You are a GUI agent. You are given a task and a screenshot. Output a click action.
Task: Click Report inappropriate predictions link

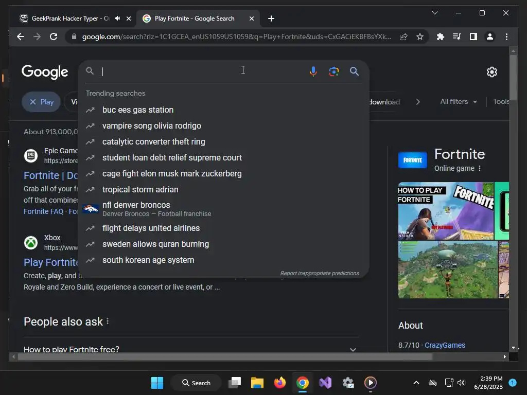(320, 273)
